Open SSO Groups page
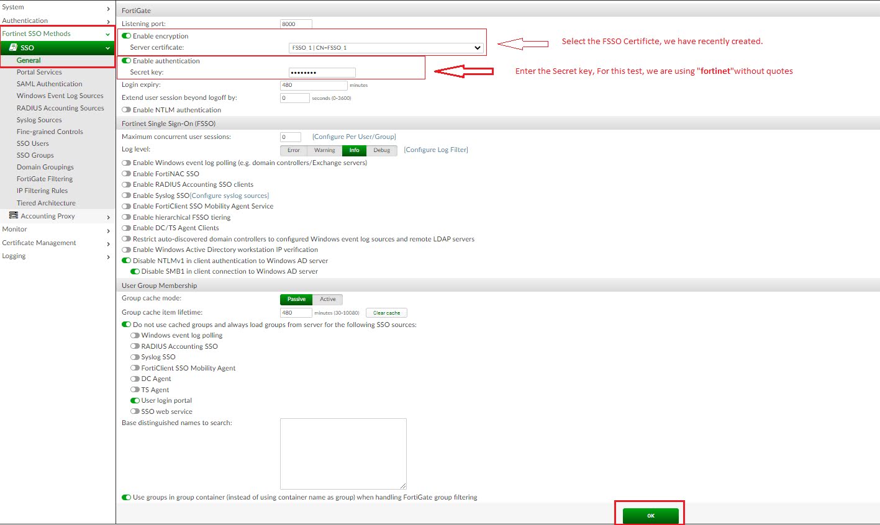This screenshot has width=880, height=525. (x=35, y=155)
